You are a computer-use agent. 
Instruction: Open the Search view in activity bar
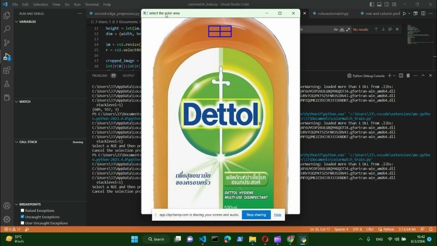tap(6, 29)
